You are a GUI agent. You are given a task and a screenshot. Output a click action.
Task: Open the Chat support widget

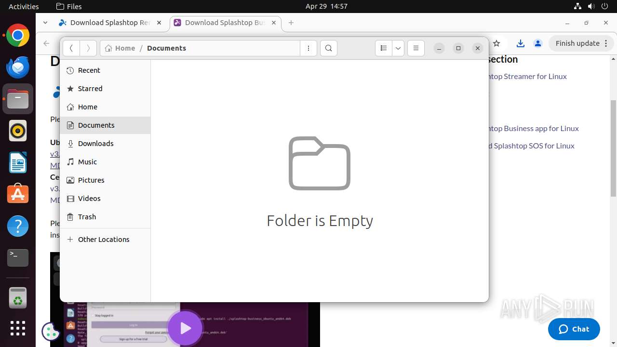[574, 329]
